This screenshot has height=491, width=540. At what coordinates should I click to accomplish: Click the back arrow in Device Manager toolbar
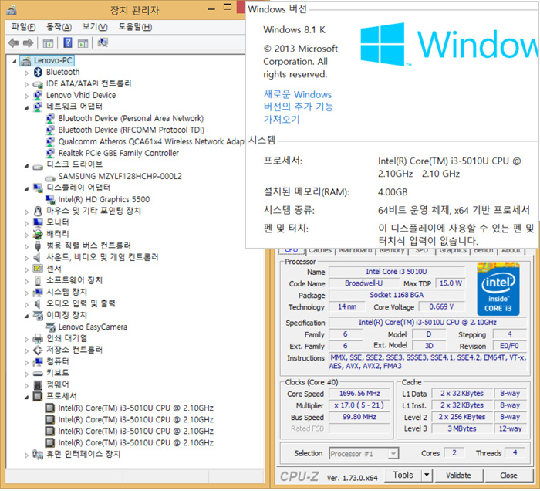tap(13, 43)
